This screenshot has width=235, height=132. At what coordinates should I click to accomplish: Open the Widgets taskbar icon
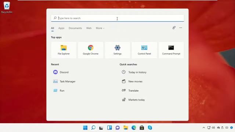point(109,128)
